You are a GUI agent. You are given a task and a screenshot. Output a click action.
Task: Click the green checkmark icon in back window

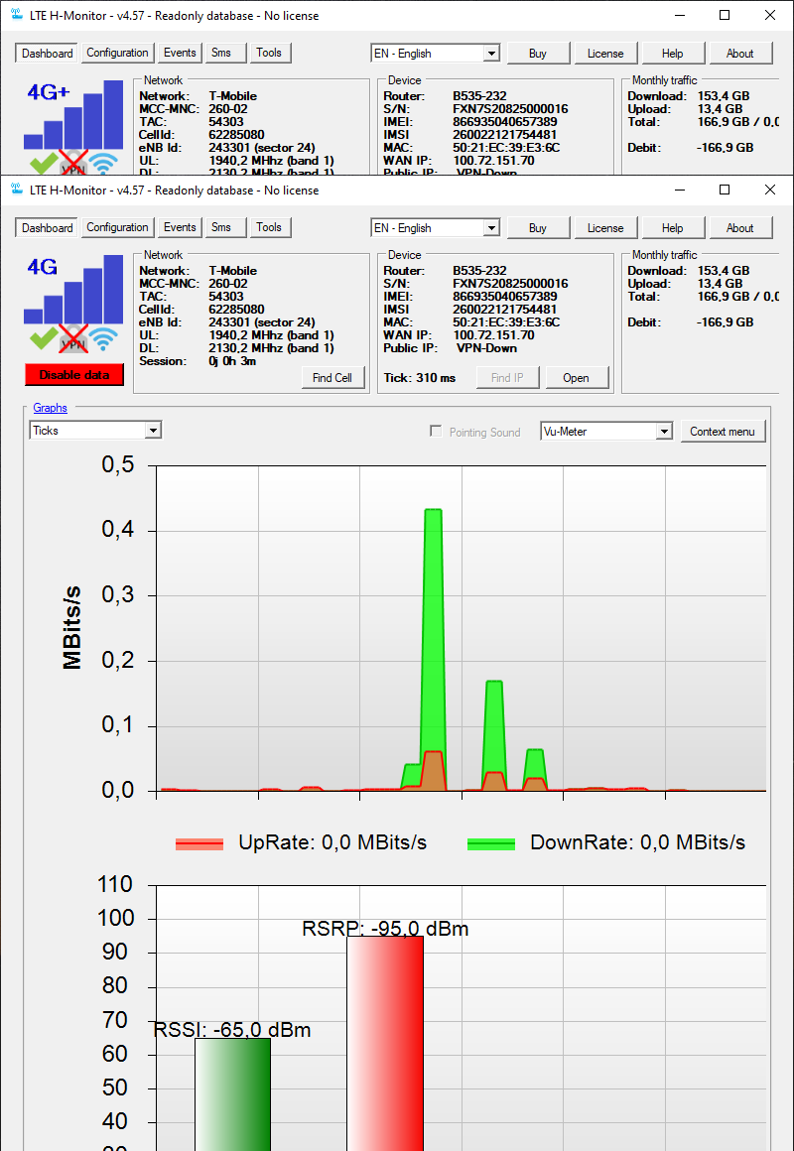coord(44,163)
